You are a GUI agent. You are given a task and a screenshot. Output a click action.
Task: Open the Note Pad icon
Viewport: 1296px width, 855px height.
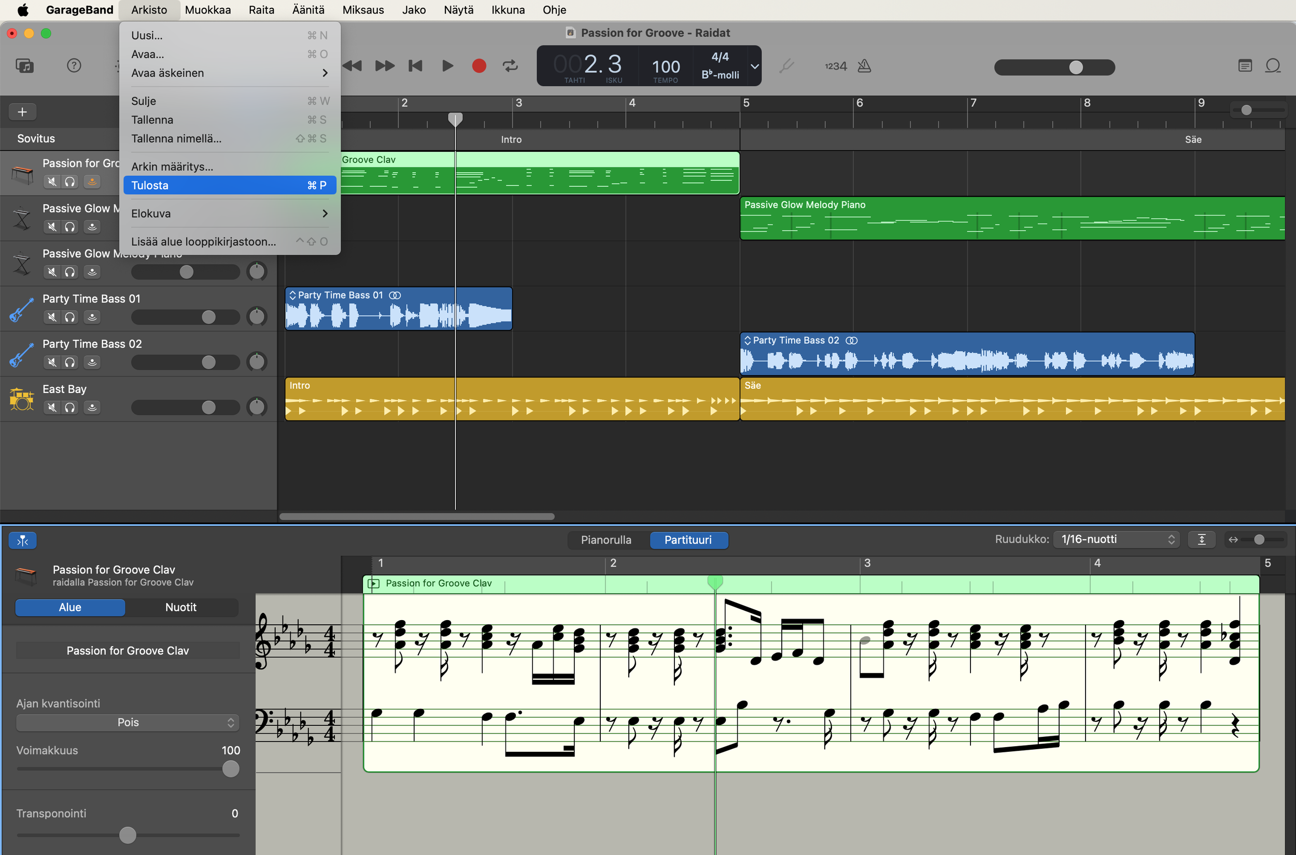pos(1245,66)
